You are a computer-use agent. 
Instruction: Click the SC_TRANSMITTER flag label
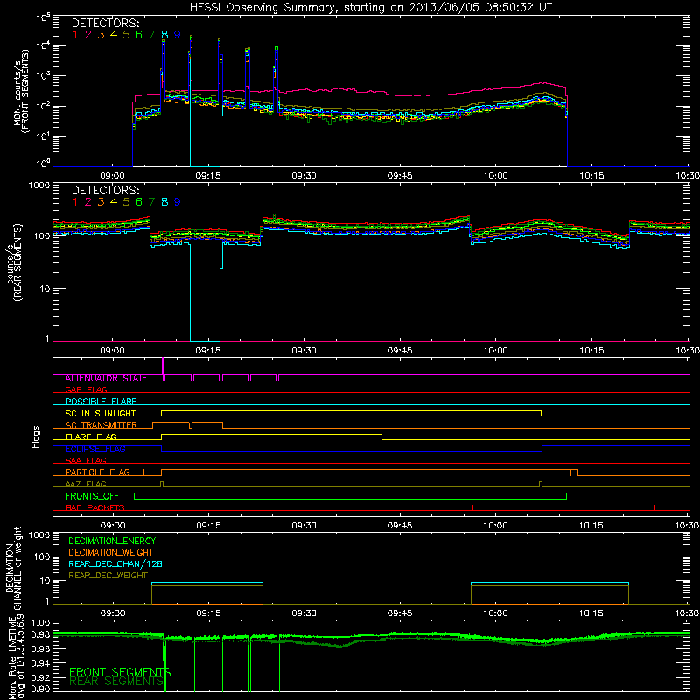tap(101, 425)
